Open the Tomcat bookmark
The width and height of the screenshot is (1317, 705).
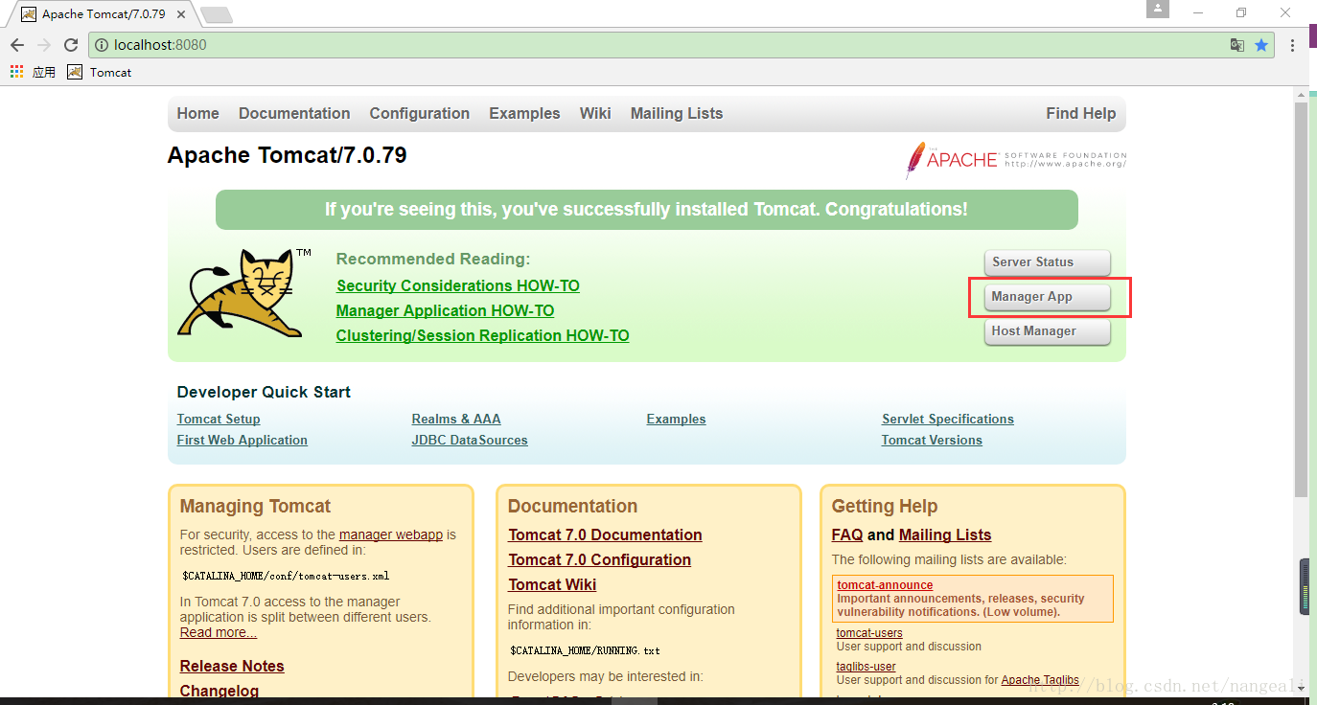[100, 72]
